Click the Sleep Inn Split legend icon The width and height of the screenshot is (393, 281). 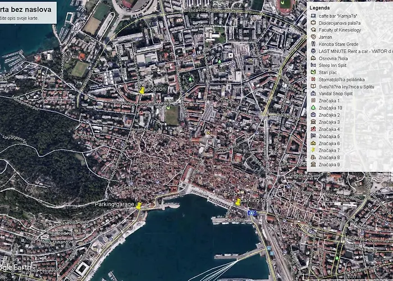tap(313, 65)
